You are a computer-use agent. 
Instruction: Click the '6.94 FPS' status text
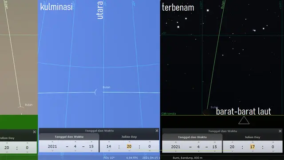[132, 158]
